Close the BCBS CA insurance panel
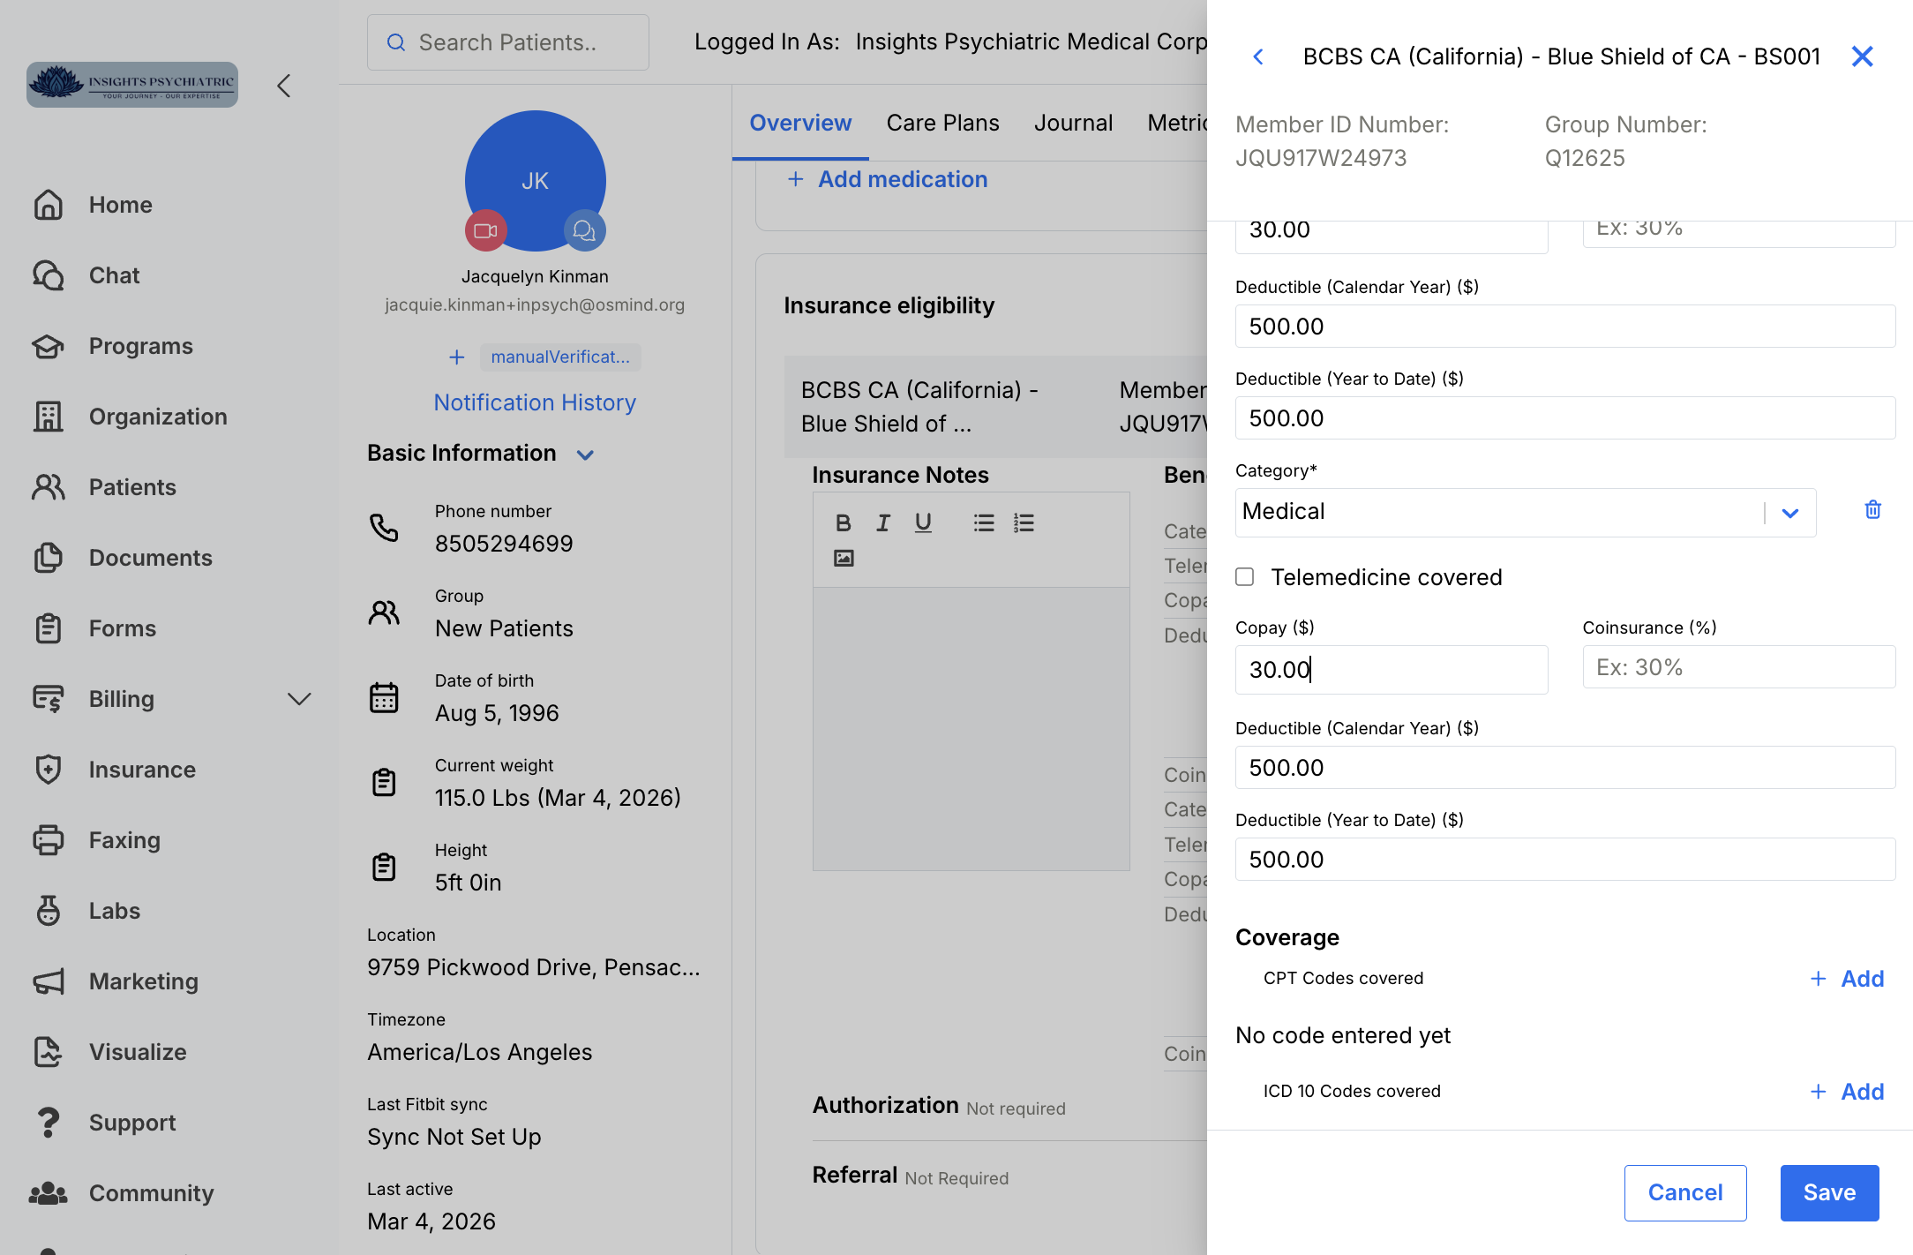 pos(1862,56)
